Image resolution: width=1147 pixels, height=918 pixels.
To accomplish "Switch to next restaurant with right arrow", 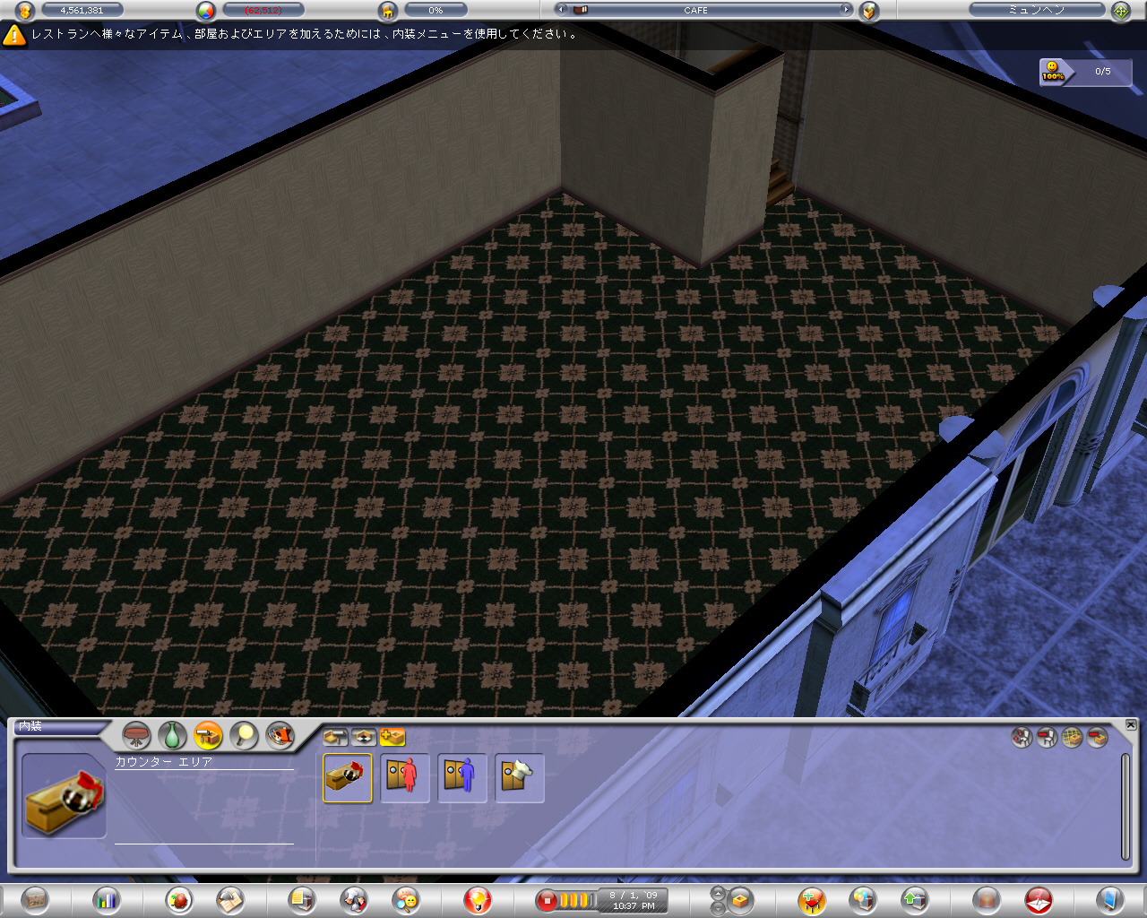I will 845,10.
